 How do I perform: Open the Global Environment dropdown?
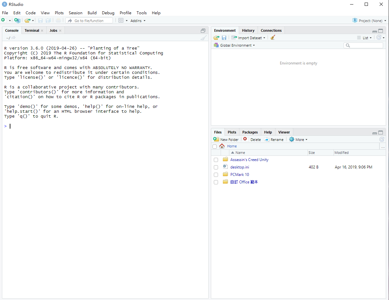coord(235,45)
